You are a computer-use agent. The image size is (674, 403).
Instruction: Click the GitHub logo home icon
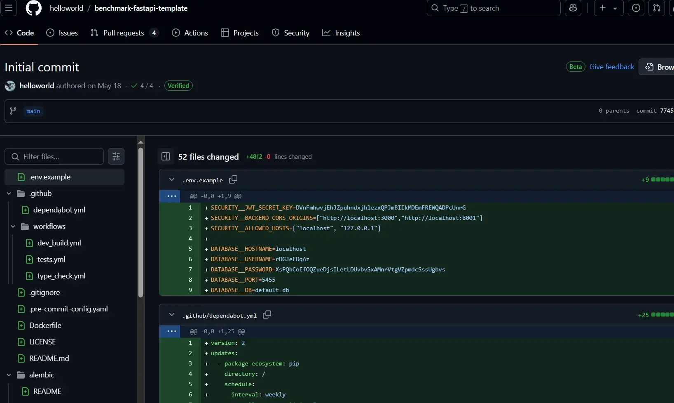point(33,8)
